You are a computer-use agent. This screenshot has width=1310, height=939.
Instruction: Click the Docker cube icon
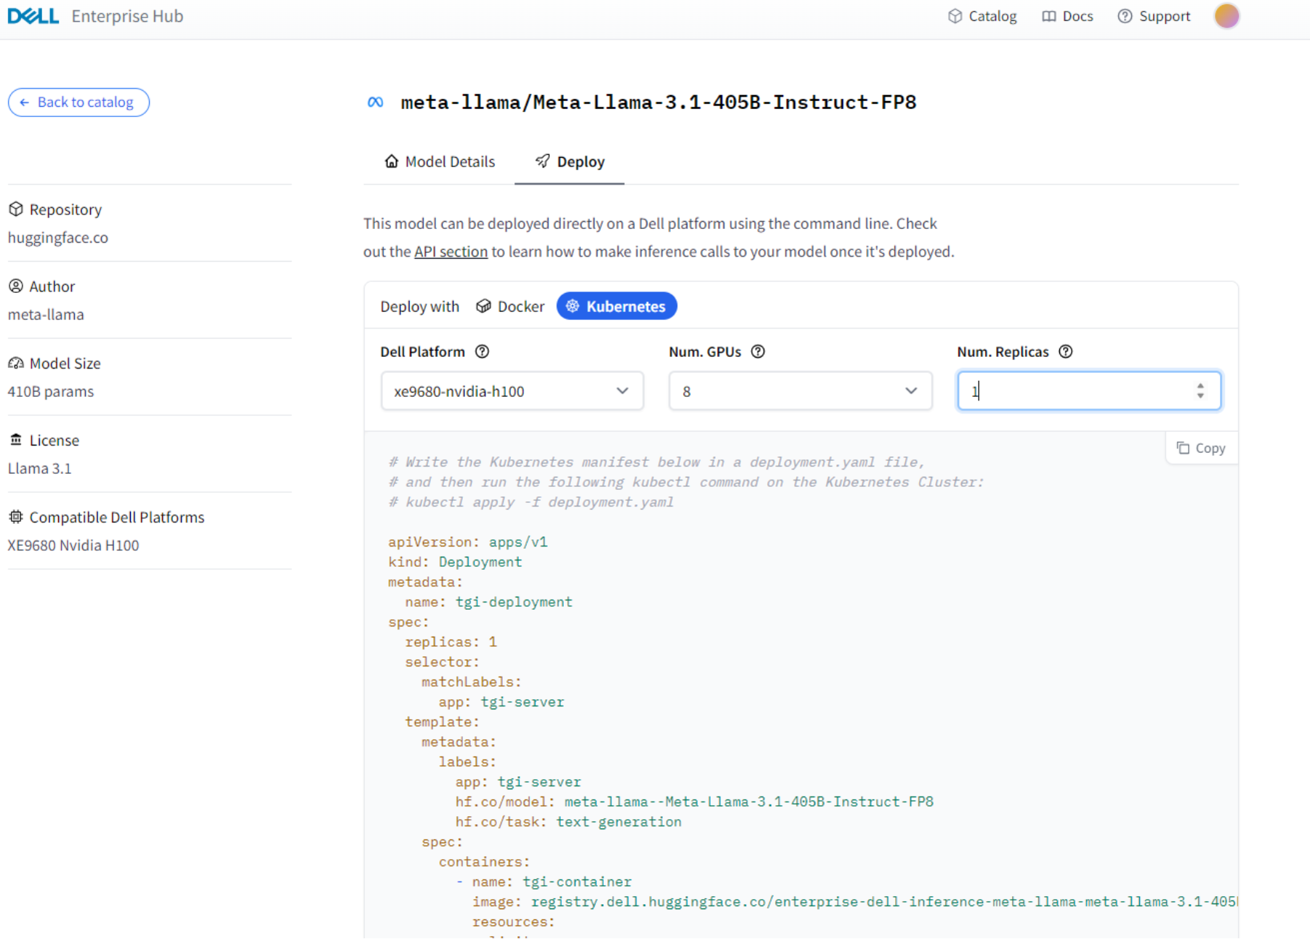483,307
